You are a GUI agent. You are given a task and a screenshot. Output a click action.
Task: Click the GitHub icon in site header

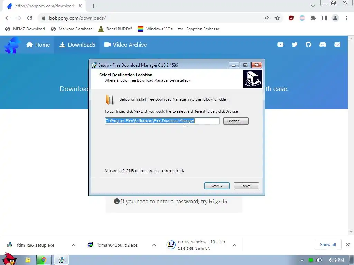coord(308,45)
